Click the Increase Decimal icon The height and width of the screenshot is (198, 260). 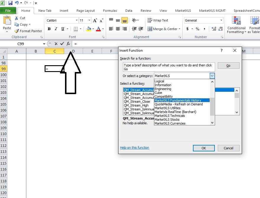[x=214, y=29]
